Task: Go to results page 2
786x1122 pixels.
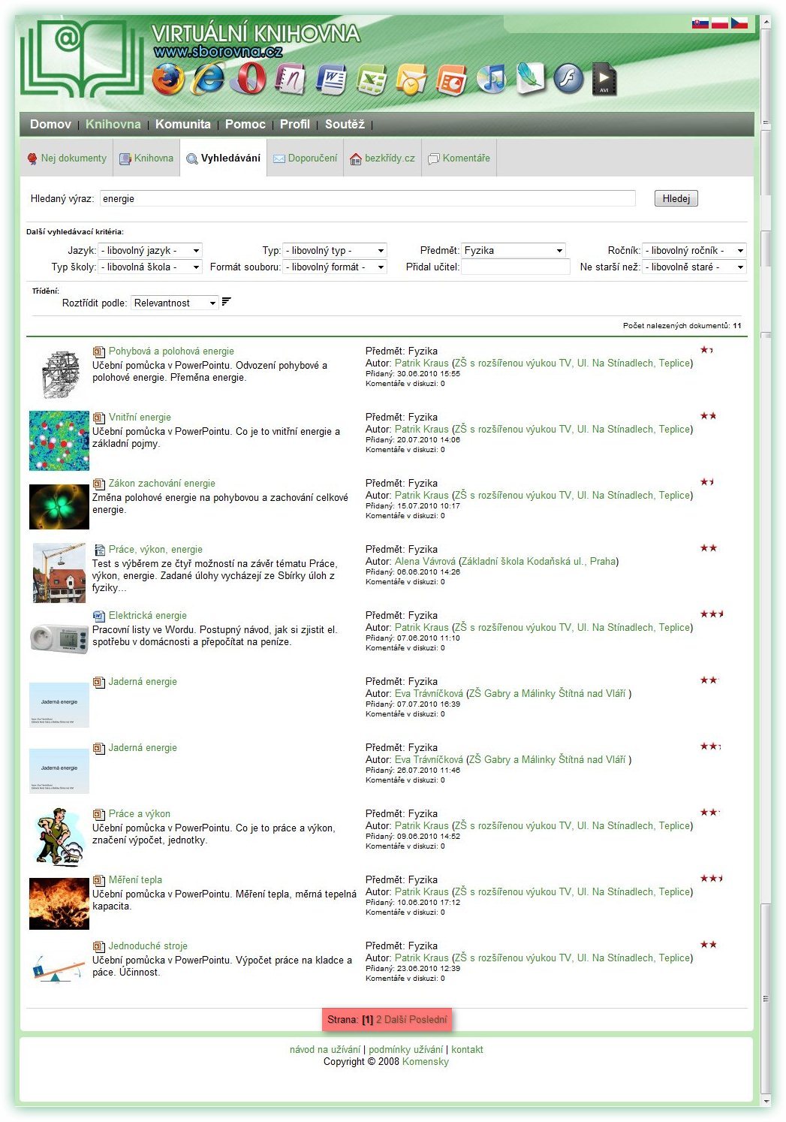Action: pyautogui.click(x=379, y=1020)
